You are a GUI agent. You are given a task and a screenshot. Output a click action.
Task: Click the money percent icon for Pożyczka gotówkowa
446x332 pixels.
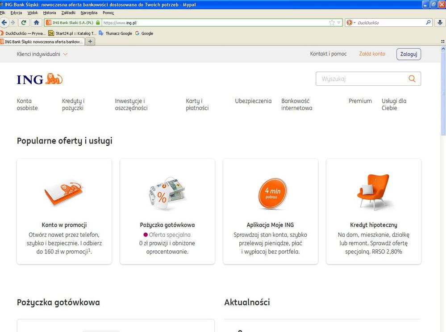click(x=167, y=193)
